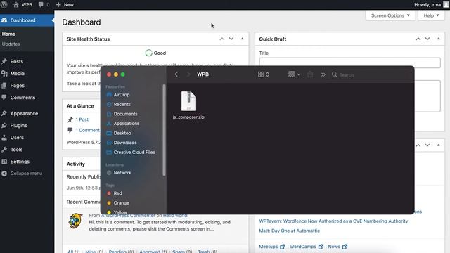Click the Quick Draft Title field
The width and height of the screenshot is (450, 253).
point(349,63)
